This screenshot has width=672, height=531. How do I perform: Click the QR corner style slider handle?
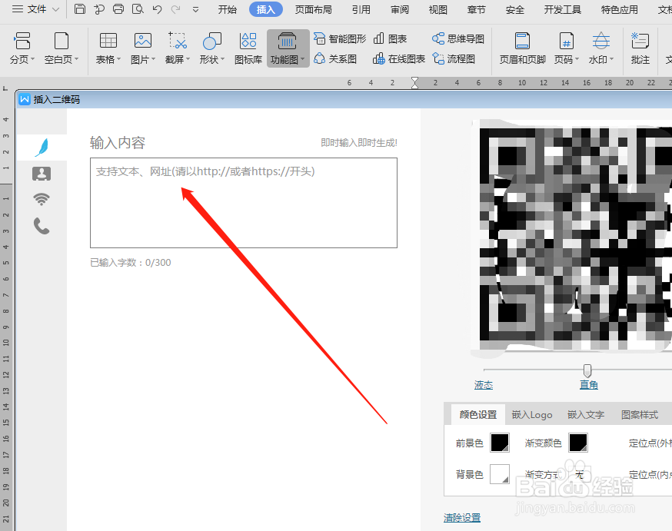coord(587,370)
